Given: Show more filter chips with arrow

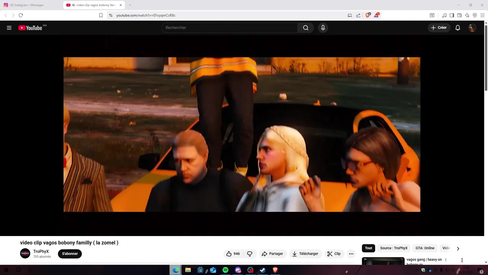Looking at the screenshot, I should pos(458,249).
